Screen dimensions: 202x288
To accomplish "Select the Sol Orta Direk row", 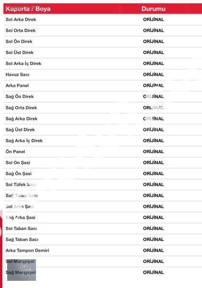I will click(103, 31).
